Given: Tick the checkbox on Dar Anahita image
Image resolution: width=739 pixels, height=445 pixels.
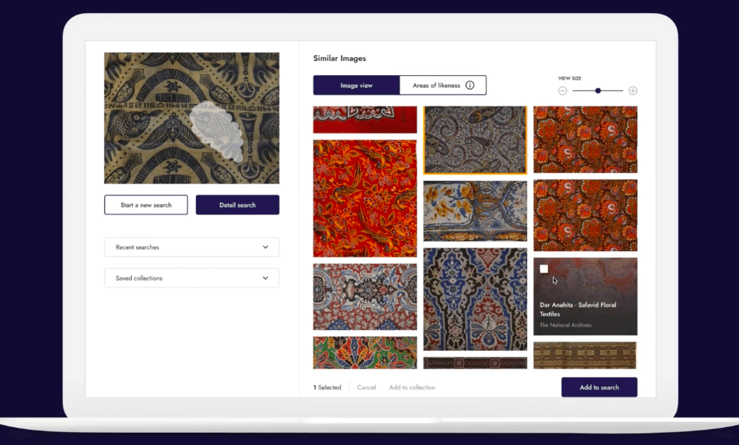Looking at the screenshot, I should coord(544,269).
